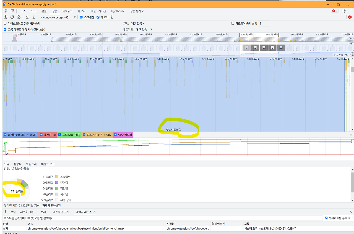Image resolution: width=354 pixels, height=234 pixels.
Task: Toggle 문서 memory counter checkbox
Action: coord(41,135)
